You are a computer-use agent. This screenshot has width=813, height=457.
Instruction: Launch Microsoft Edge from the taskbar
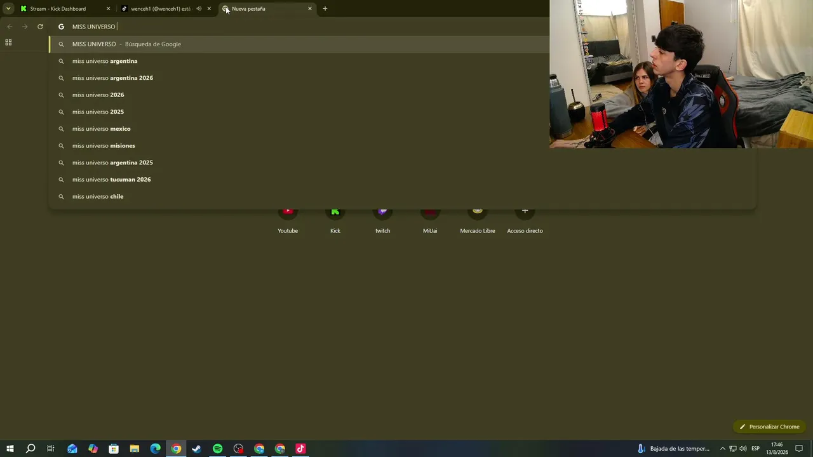(x=156, y=449)
